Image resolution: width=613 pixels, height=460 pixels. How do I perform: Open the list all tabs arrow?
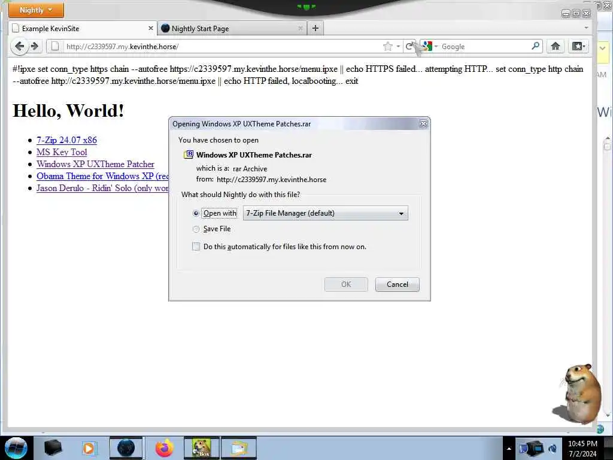click(x=586, y=28)
